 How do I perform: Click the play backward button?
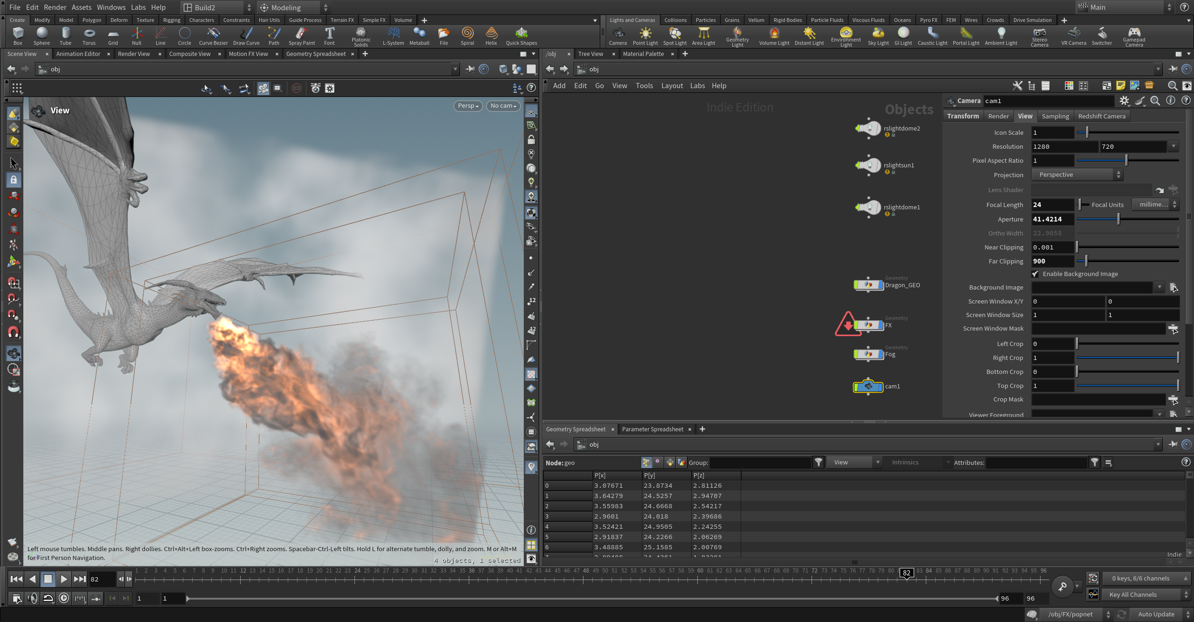pyautogui.click(x=32, y=579)
